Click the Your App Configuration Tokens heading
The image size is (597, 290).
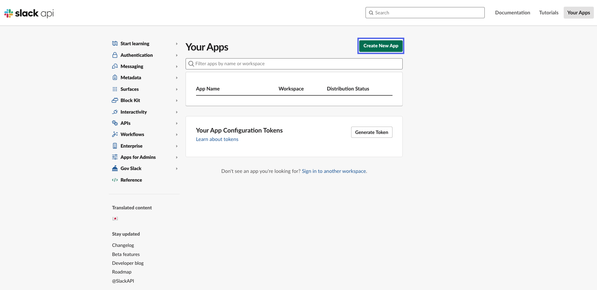(239, 130)
